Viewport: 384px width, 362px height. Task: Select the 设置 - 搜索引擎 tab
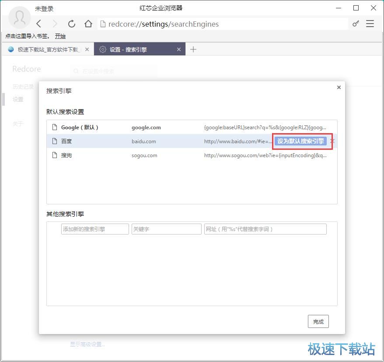[140, 49]
